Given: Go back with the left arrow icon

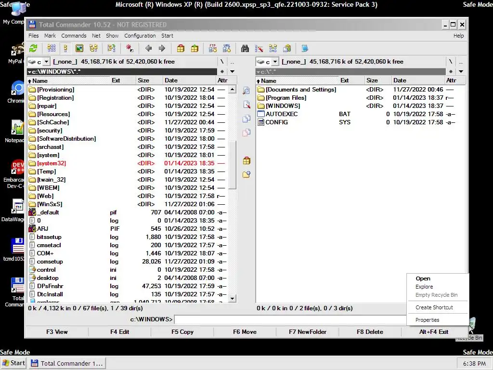Looking at the screenshot, I should pyautogui.click(x=148, y=49).
